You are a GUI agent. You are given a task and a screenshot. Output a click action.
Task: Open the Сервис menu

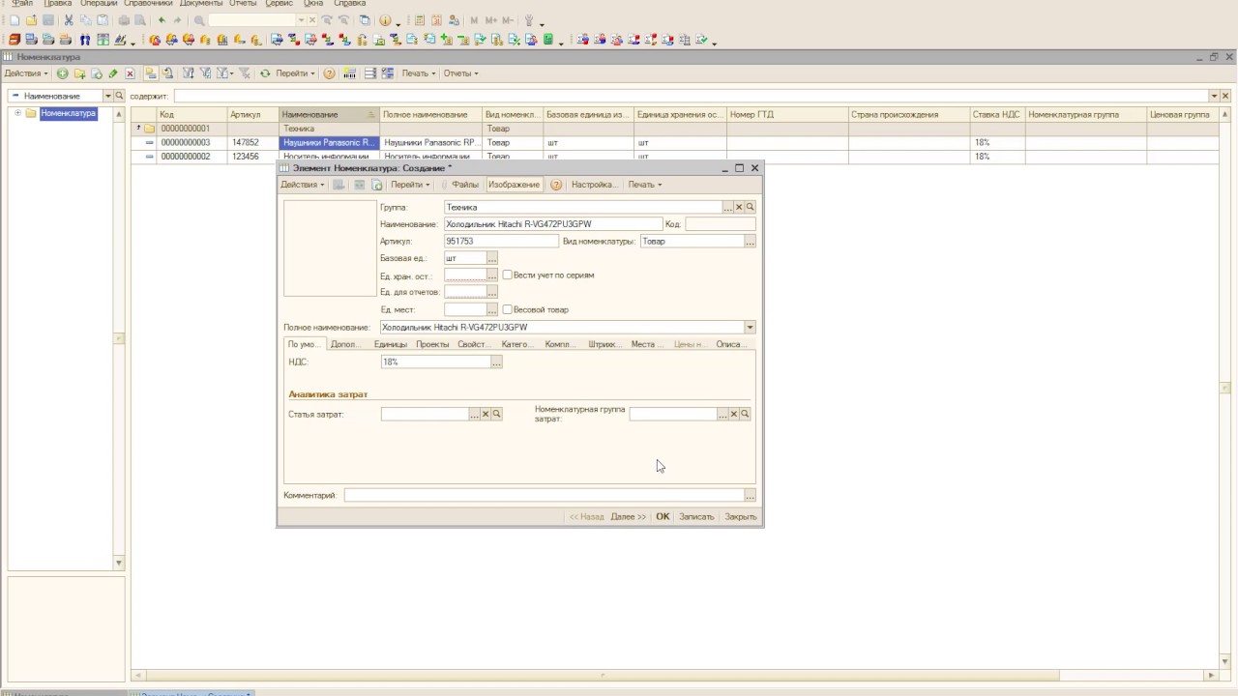(279, 4)
